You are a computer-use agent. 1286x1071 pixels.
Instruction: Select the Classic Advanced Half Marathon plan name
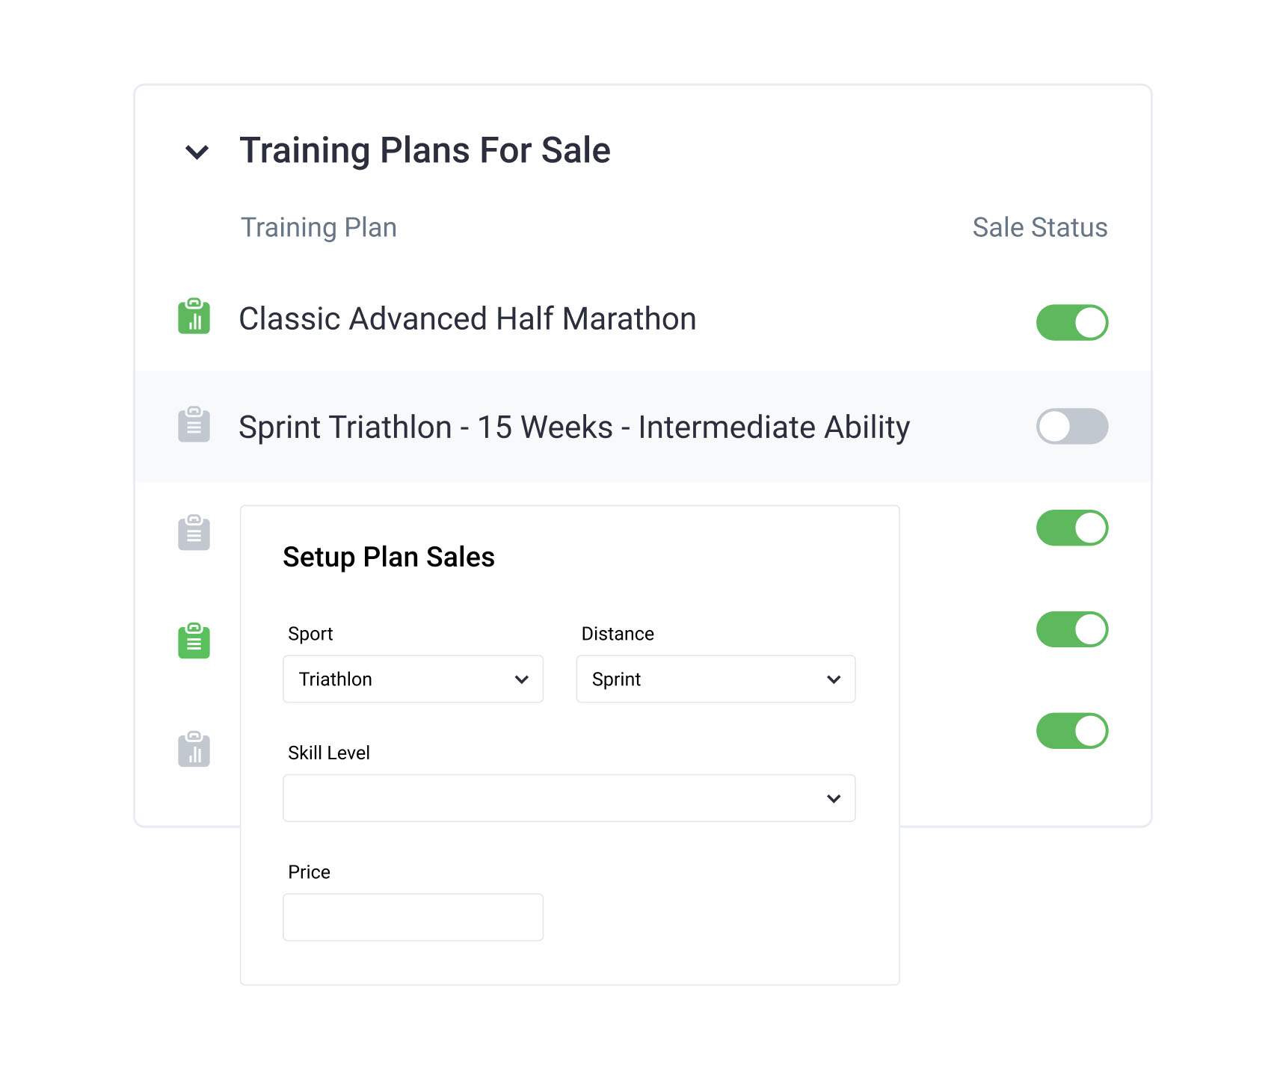pos(467,319)
